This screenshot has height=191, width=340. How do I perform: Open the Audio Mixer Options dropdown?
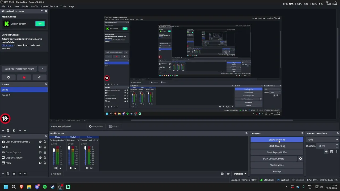pyautogui.click(x=240, y=174)
